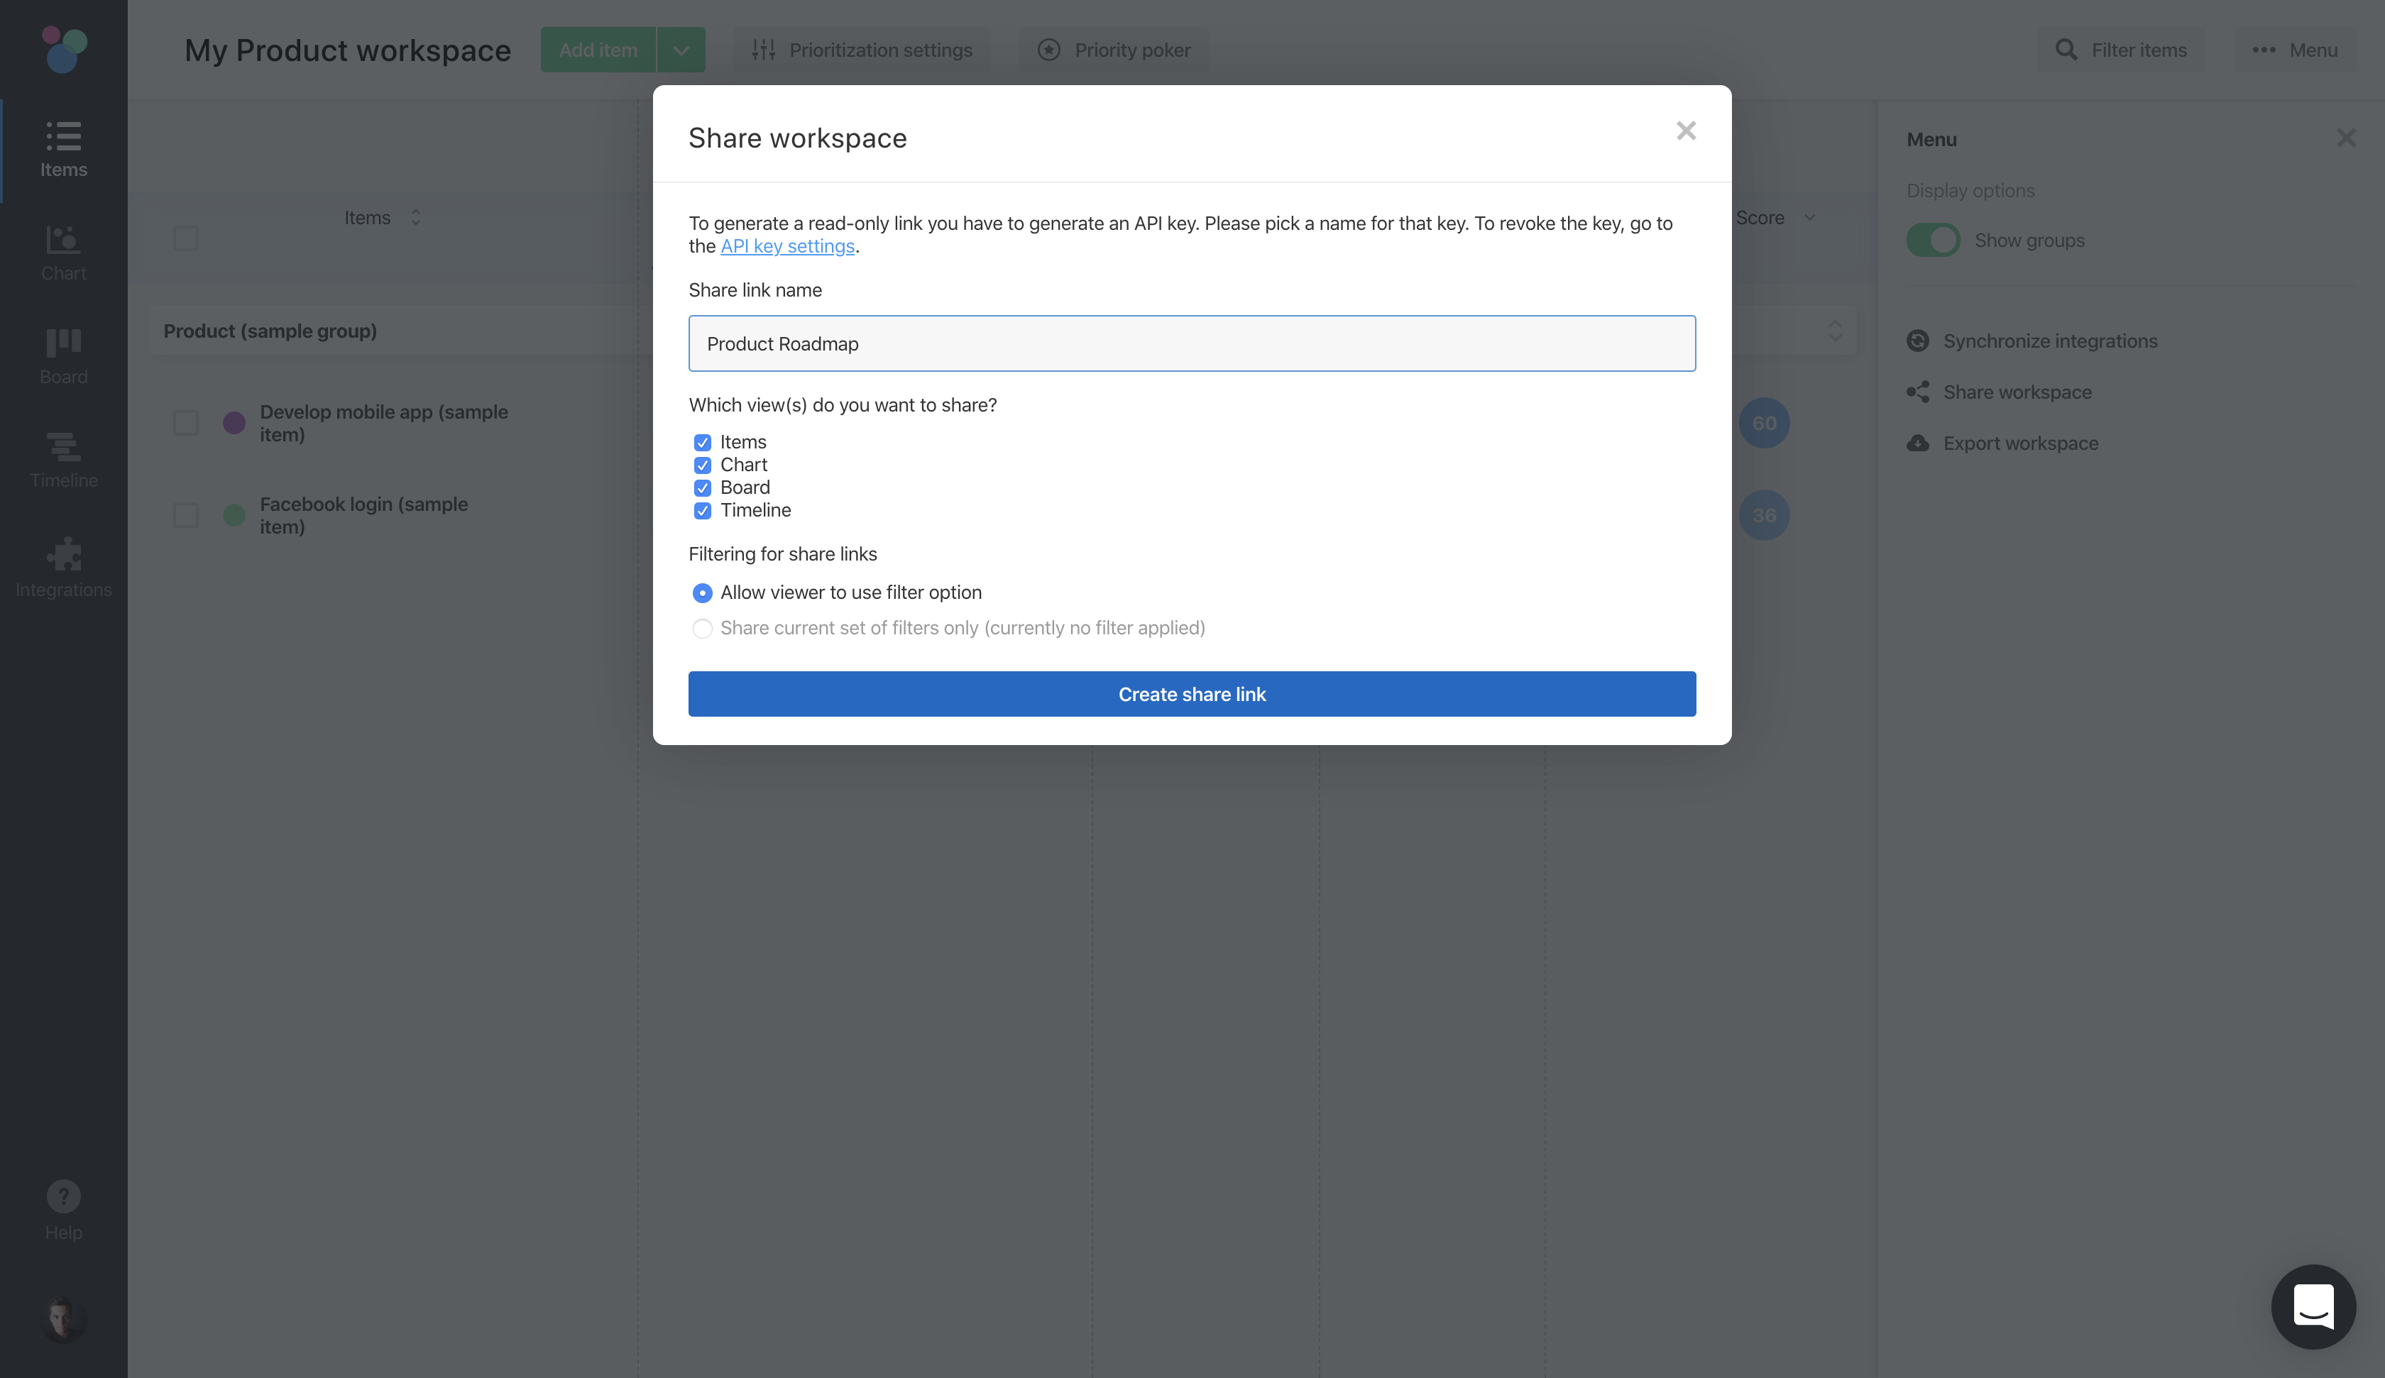Viewport: 2385px width, 1378px height.
Task: Open the Timeline view
Action: (x=62, y=459)
